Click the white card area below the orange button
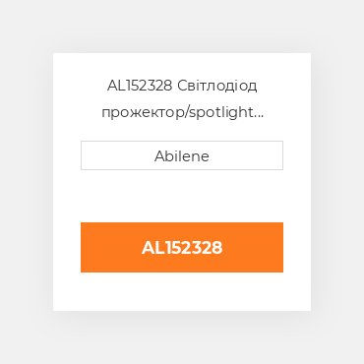This screenshot has height=364, width=364. (x=182, y=291)
